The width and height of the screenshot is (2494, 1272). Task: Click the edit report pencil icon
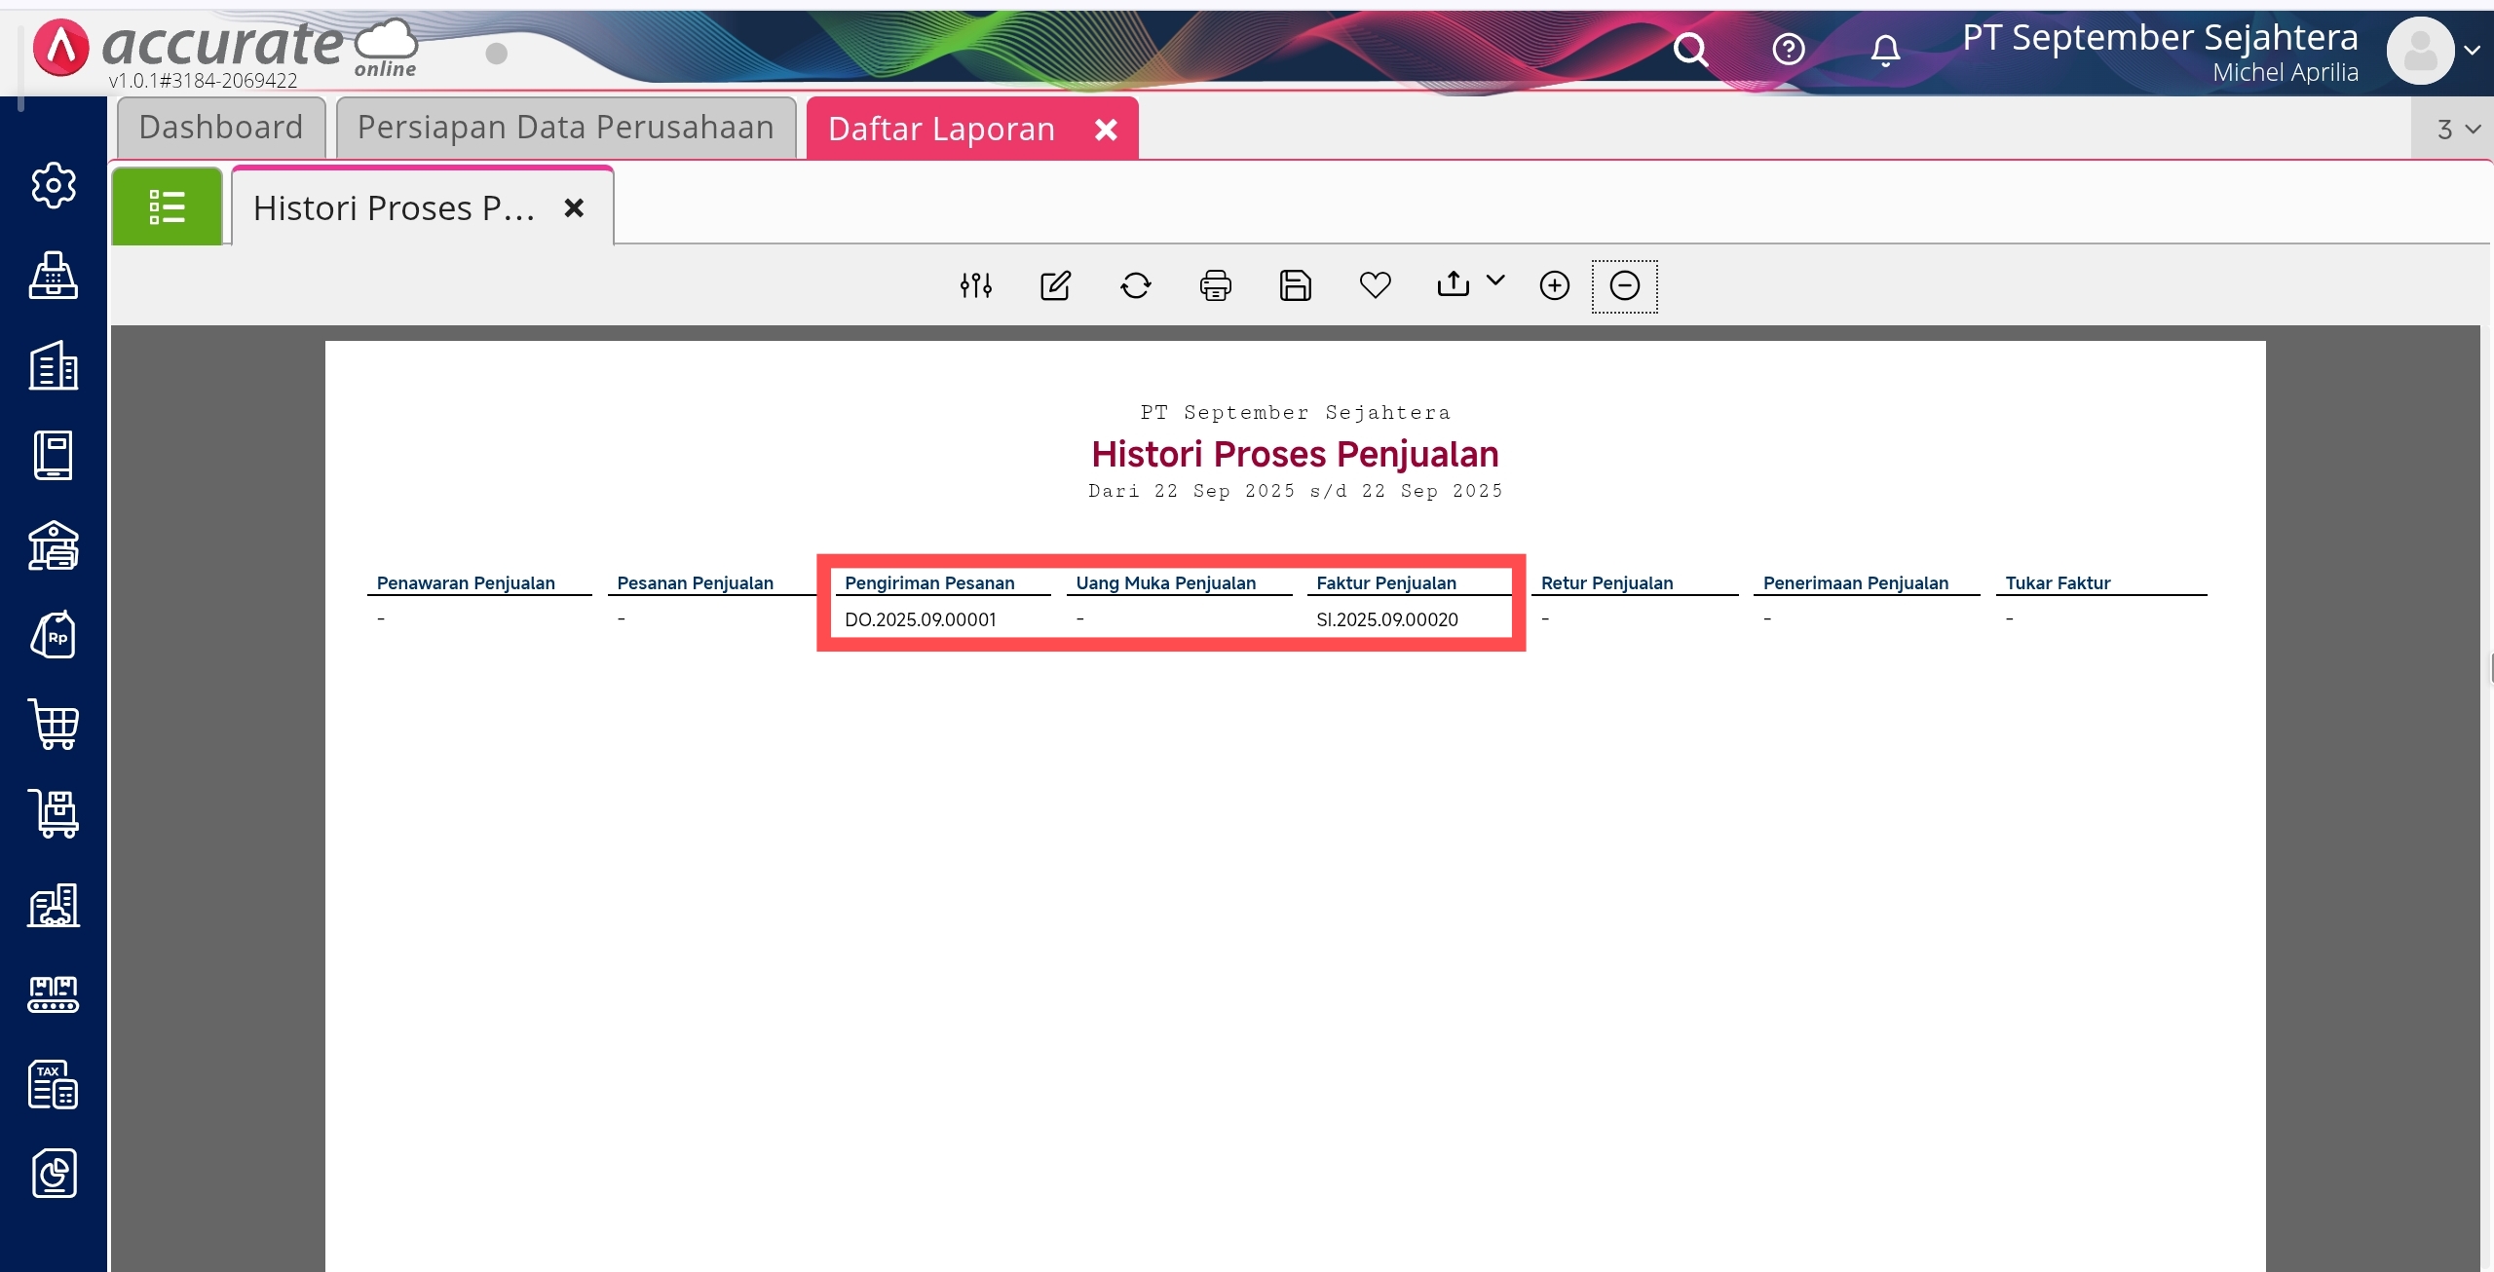(1055, 285)
